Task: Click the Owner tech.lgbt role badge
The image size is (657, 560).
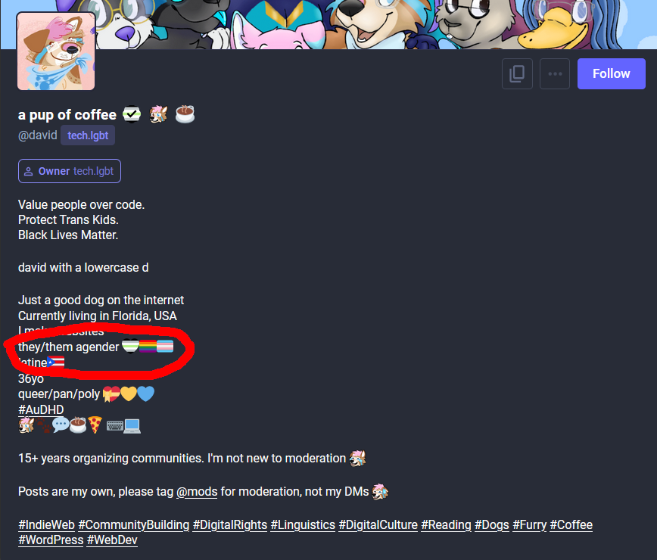Action: 70,171
